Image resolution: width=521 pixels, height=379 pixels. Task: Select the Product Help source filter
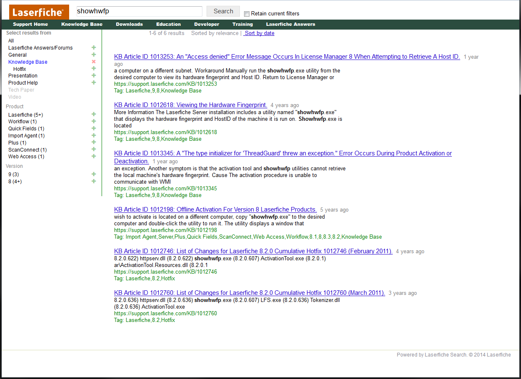tap(23, 83)
